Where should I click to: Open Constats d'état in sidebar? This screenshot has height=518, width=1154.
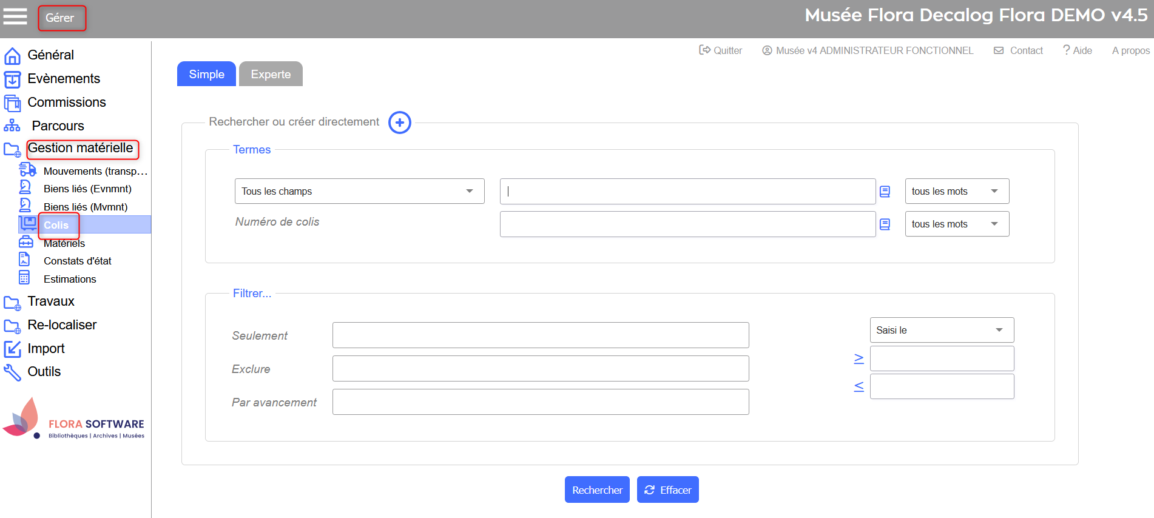(x=77, y=261)
